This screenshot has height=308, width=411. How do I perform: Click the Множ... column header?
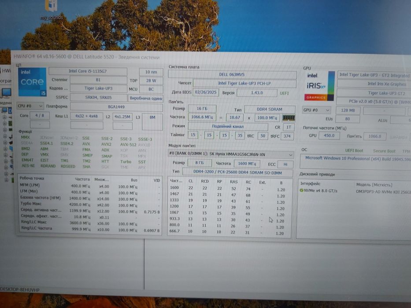pos(102,180)
